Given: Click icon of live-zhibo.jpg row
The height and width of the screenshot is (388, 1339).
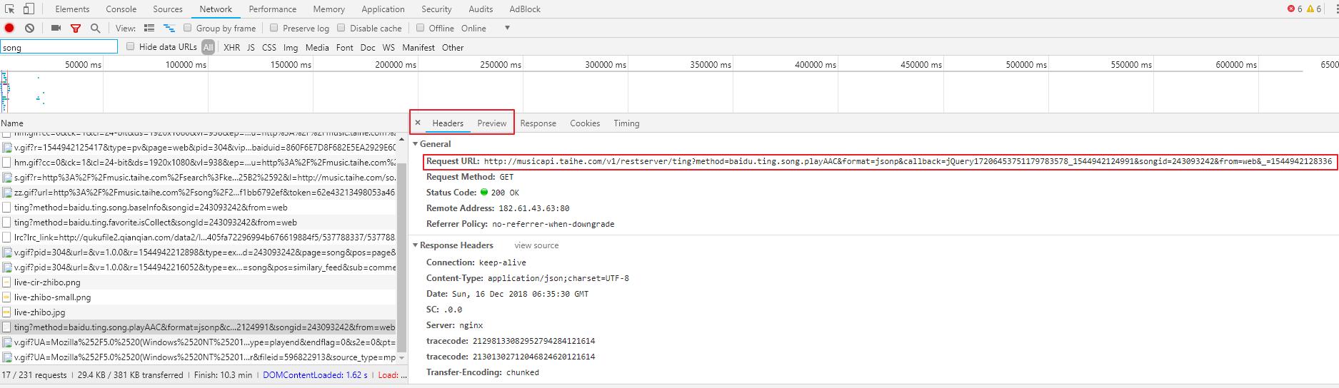Looking at the screenshot, I should coord(6,312).
